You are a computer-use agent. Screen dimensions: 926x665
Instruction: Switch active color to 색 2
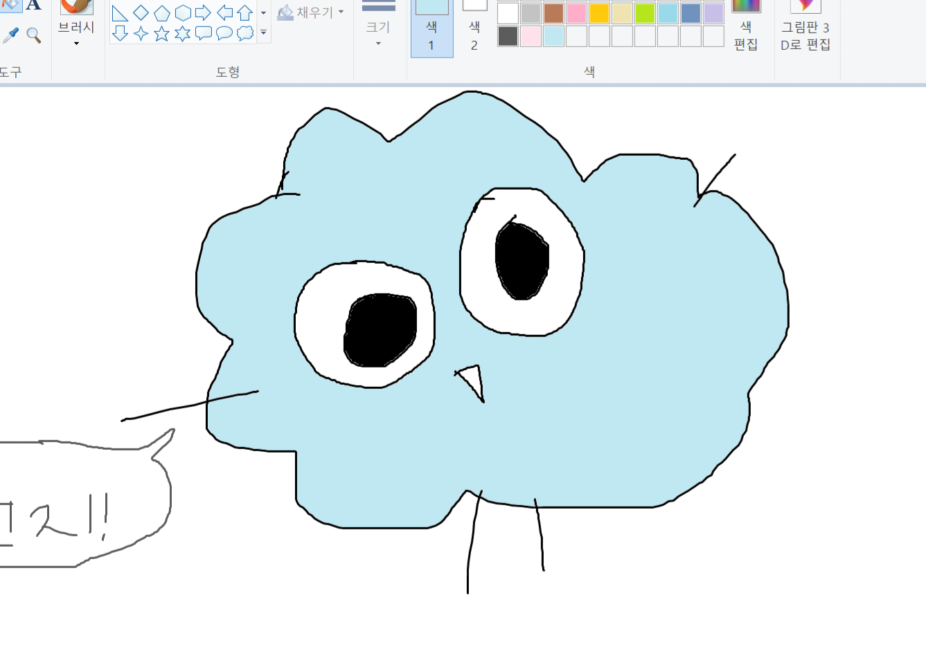pos(474,28)
